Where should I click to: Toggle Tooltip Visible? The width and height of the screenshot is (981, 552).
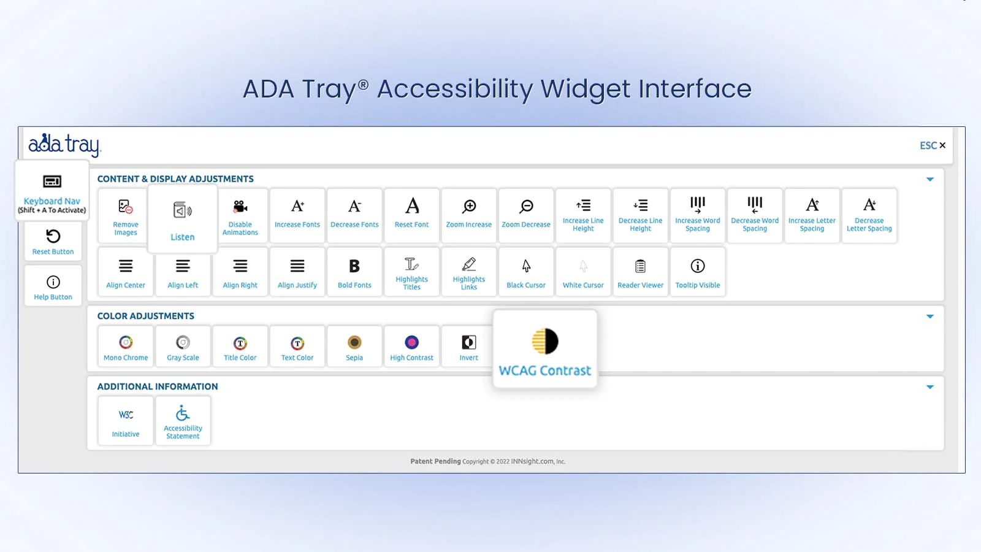(x=698, y=272)
